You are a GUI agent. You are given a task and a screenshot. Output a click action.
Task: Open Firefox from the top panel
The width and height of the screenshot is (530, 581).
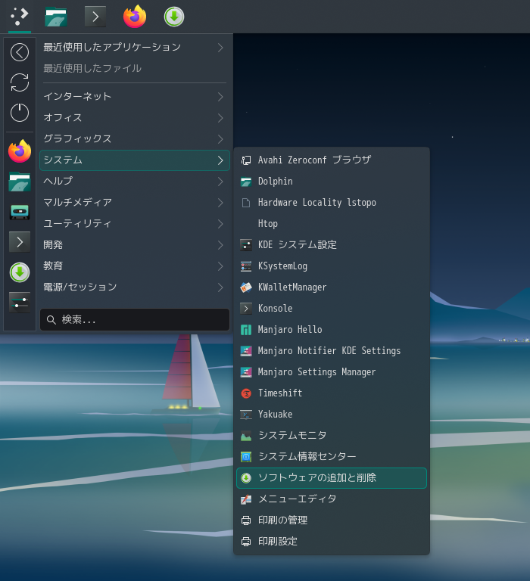tap(135, 17)
